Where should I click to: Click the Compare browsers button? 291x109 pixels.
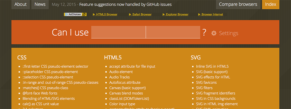click(238, 5)
